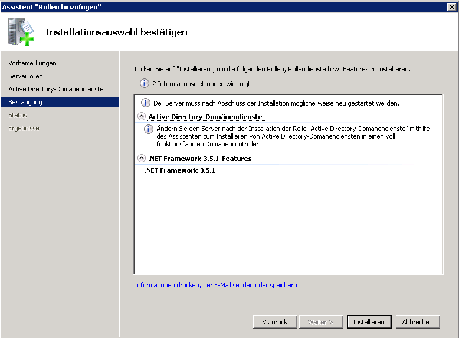Collapse the Active Directory-Domänendienste section chevron

[x=141, y=117]
